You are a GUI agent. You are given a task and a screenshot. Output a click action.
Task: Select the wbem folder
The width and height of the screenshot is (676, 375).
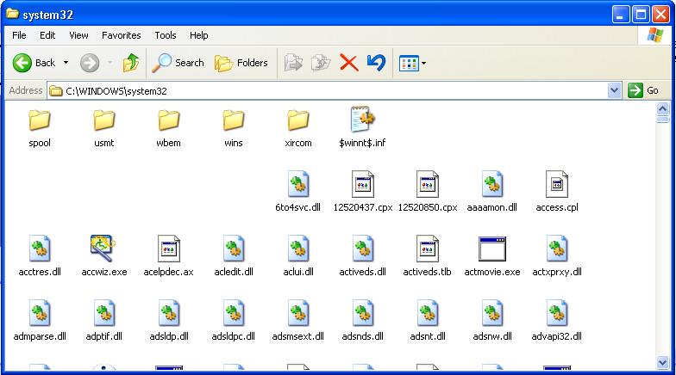pyautogui.click(x=169, y=128)
